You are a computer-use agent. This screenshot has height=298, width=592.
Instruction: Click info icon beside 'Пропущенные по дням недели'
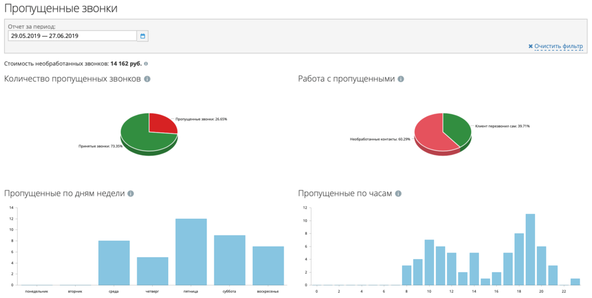[x=131, y=193]
